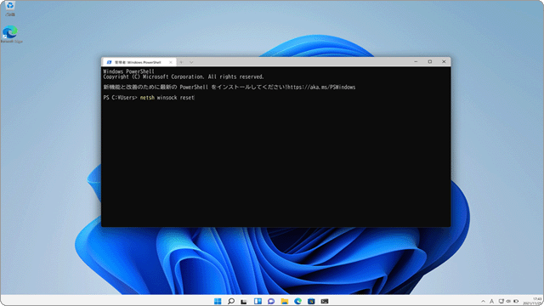Click the "Windows PowerShell" header text line
This screenshot has width=544, height=306.
pyautogui.click(x=128, y=71)
